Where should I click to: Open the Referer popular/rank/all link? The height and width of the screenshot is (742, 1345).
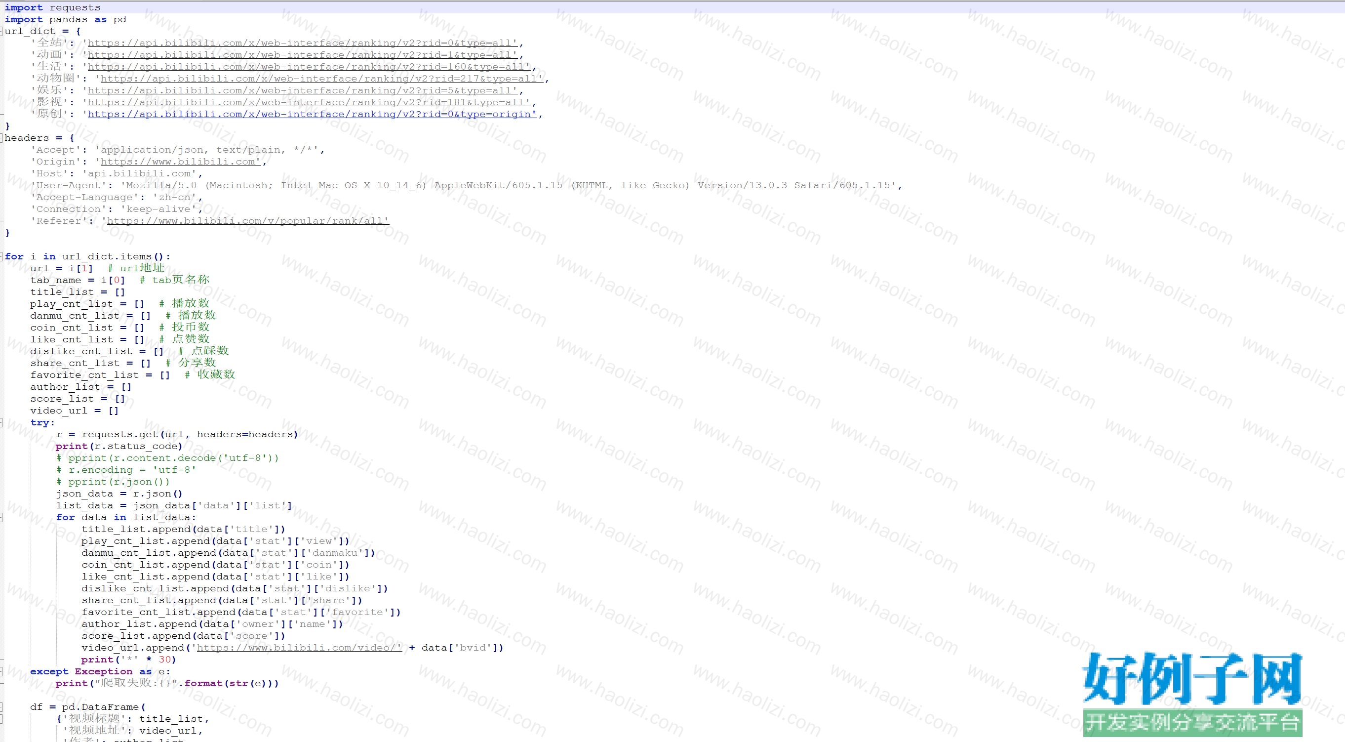pos(247,221)
